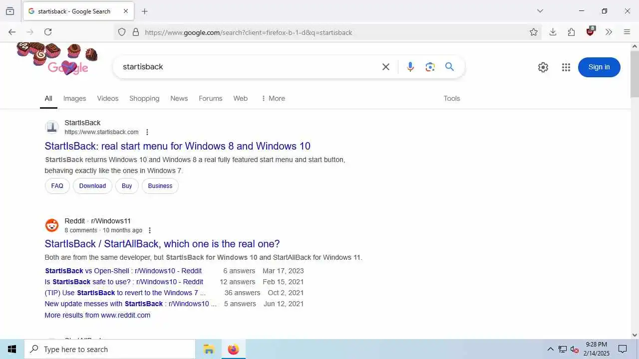Open the Download sitelink chip
Image resolution: width=639 pixels, height=359 pixels.
tap(92, 186)
